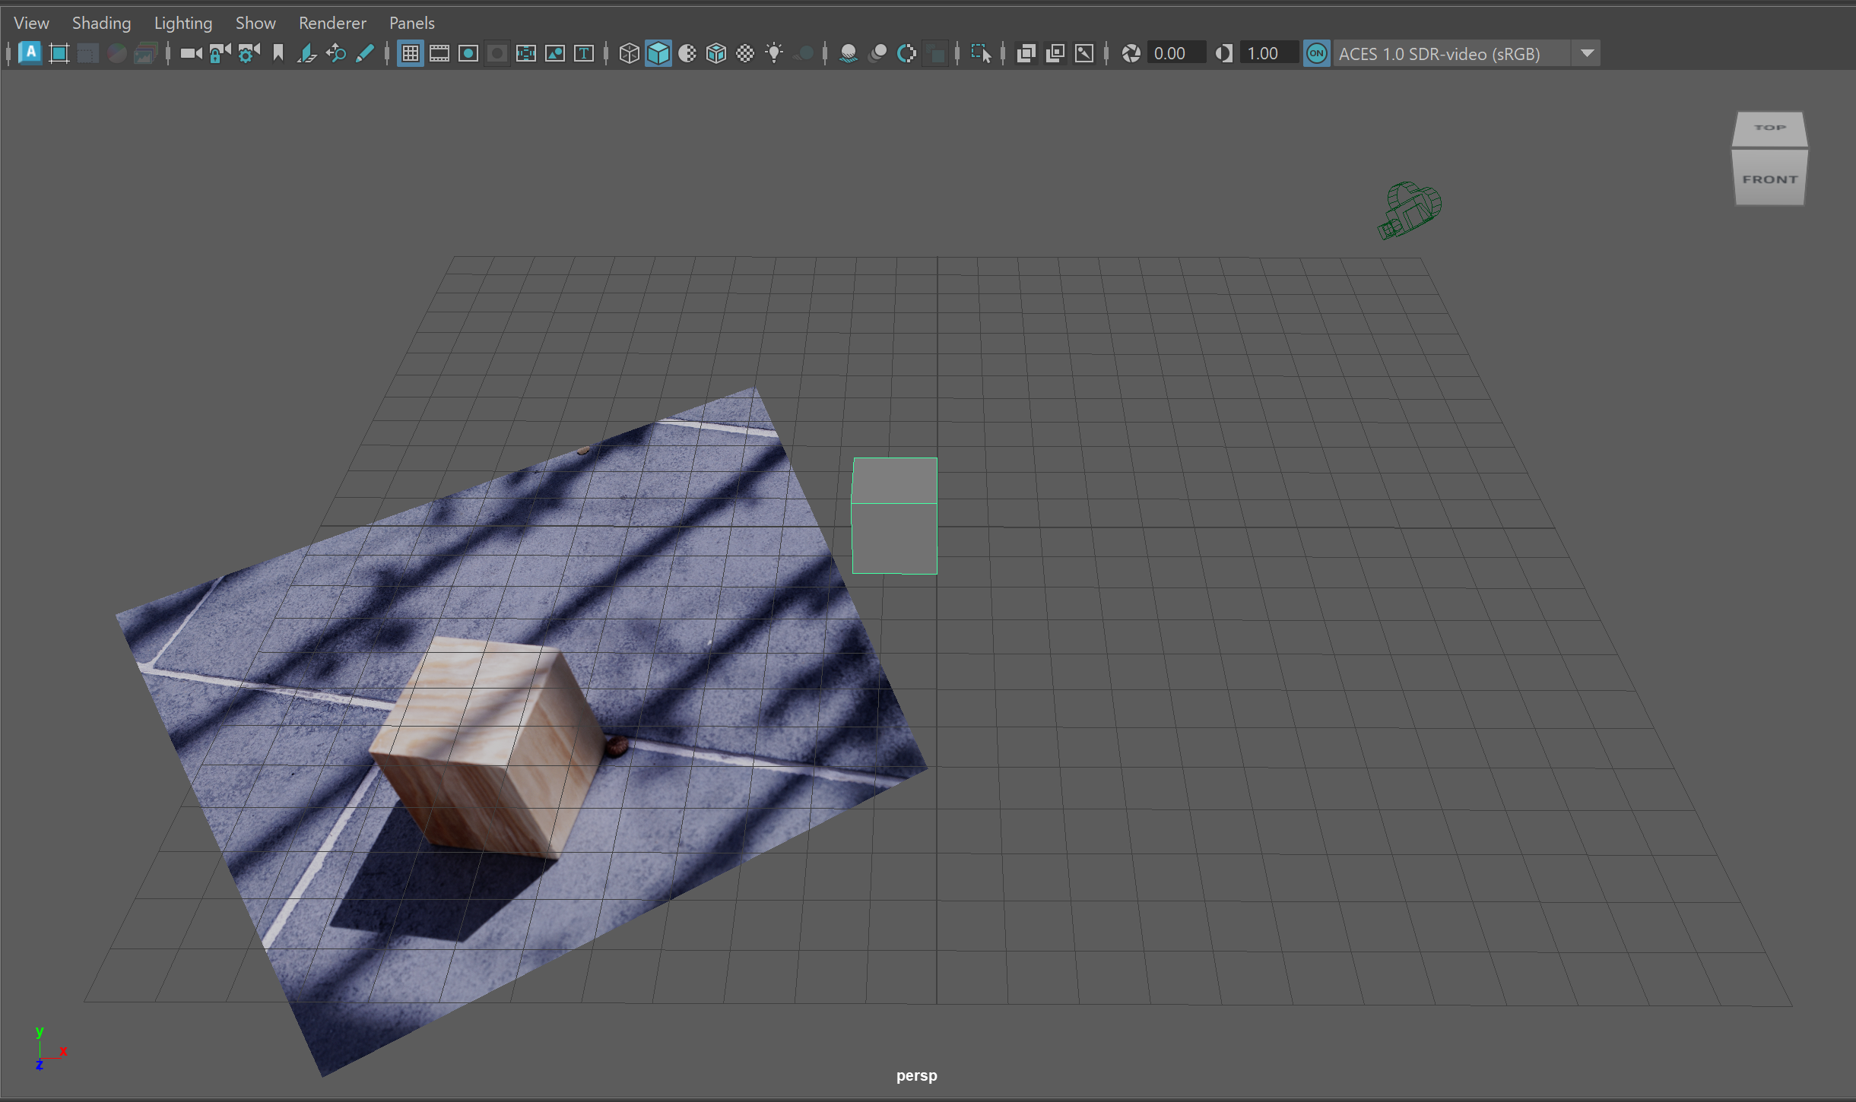Open the Lighting menu
The height and width of the screenshot is (1102, 1856).
coord(182,23)
